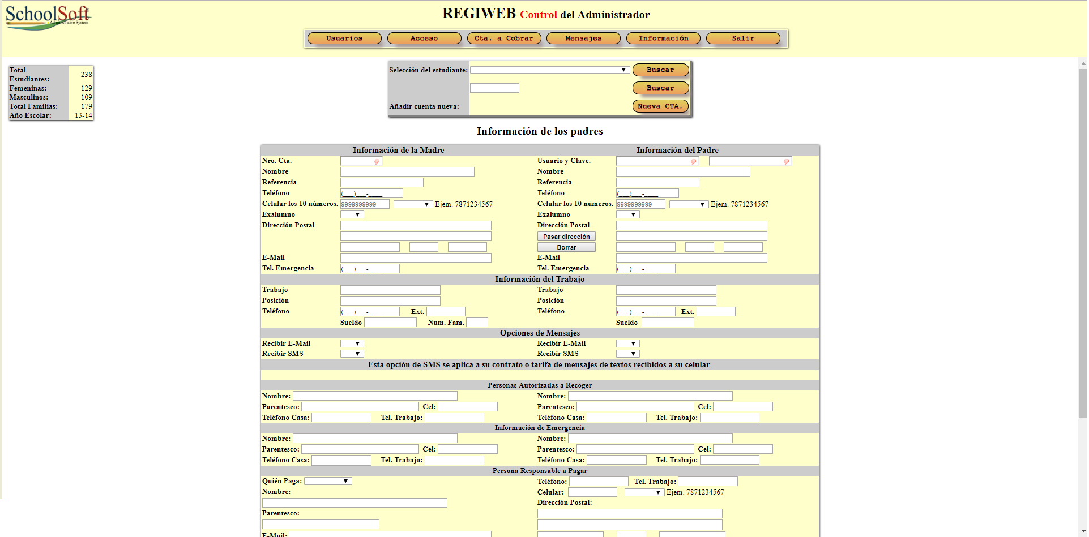Click the mother's Celular number field
This screenshot has height=537, width=1089.
coord(365,204)
